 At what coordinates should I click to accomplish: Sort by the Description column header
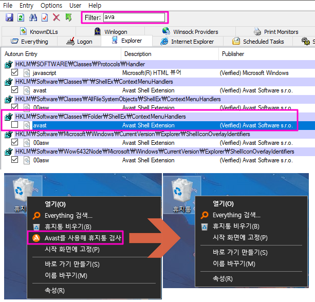pyautogui.click(x=170, y=54)
